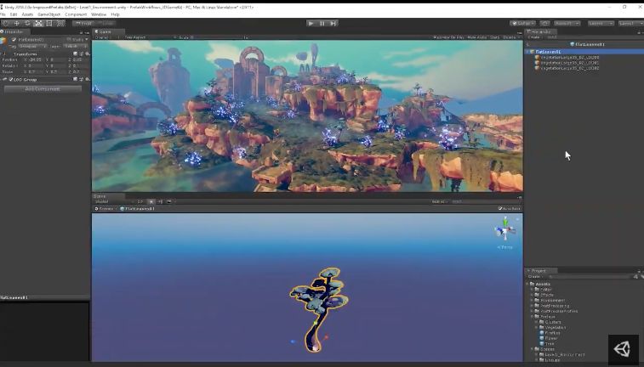This screenshot has width=644, height=367.
Task: Open Transform component help icon
Action: [x=75, y=54]
